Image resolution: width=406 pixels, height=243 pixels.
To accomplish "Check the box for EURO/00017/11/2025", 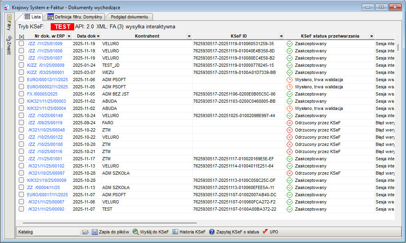I will (x=21, y=195).
